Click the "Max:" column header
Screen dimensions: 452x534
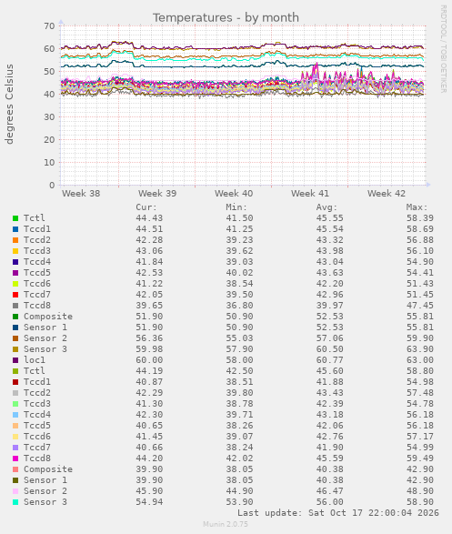pyautogui.click(x=417, y=207)
